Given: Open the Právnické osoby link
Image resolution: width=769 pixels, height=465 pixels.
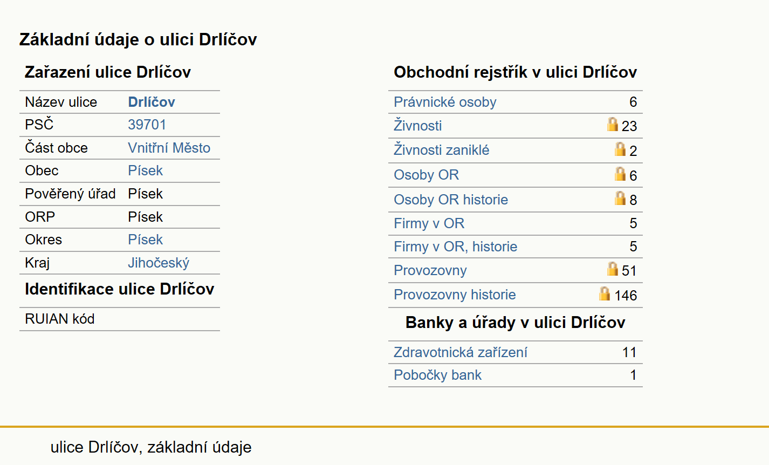Looking at the screenshot, I should coord(445,102).
